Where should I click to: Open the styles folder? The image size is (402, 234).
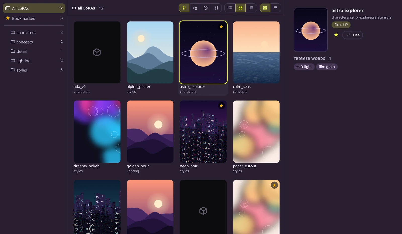37,70
